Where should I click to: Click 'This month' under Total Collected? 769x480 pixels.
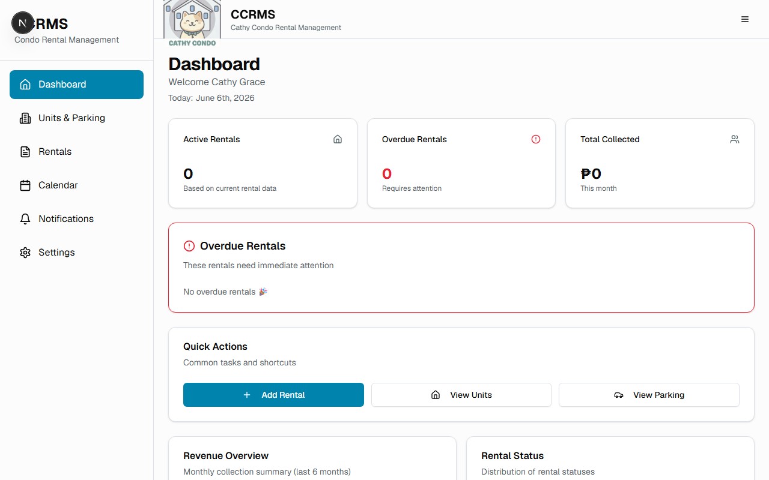(x=598, y=188)
